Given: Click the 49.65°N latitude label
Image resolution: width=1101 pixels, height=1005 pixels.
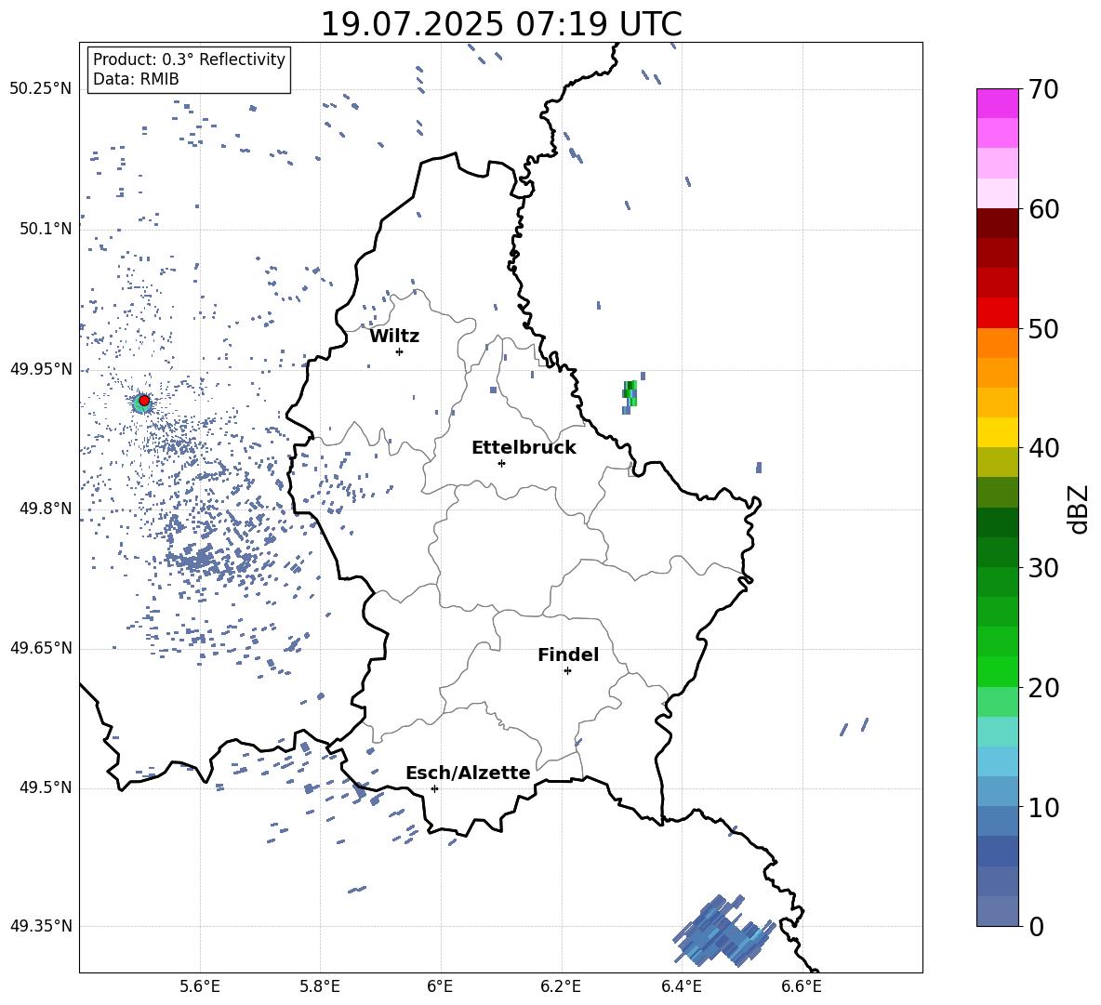Looking at the screenshot, I should click(41, 647).
